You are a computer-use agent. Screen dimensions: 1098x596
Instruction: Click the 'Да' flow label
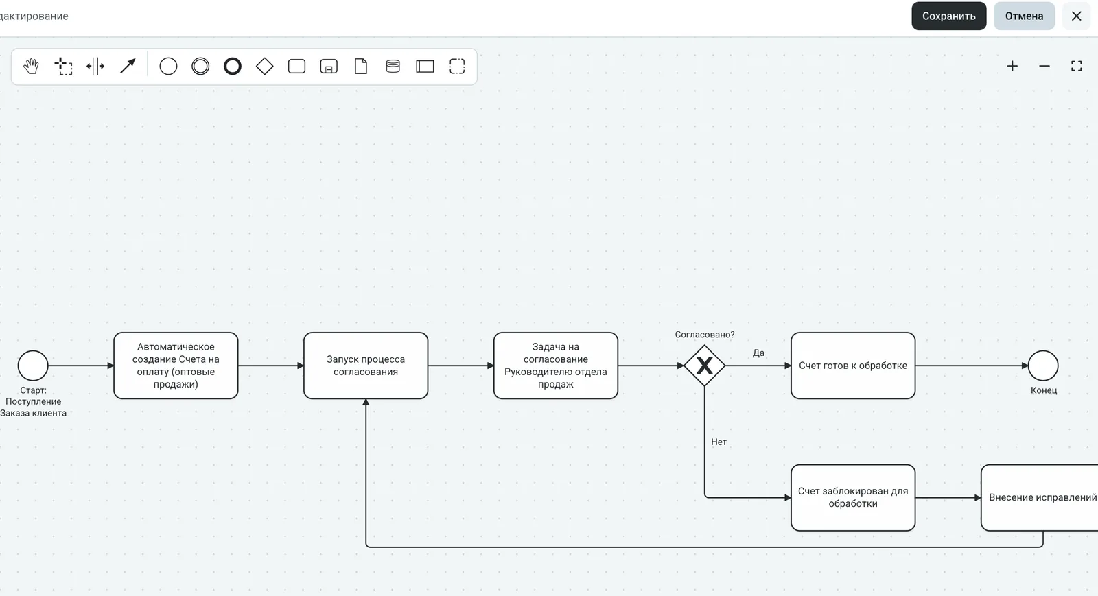758,353
